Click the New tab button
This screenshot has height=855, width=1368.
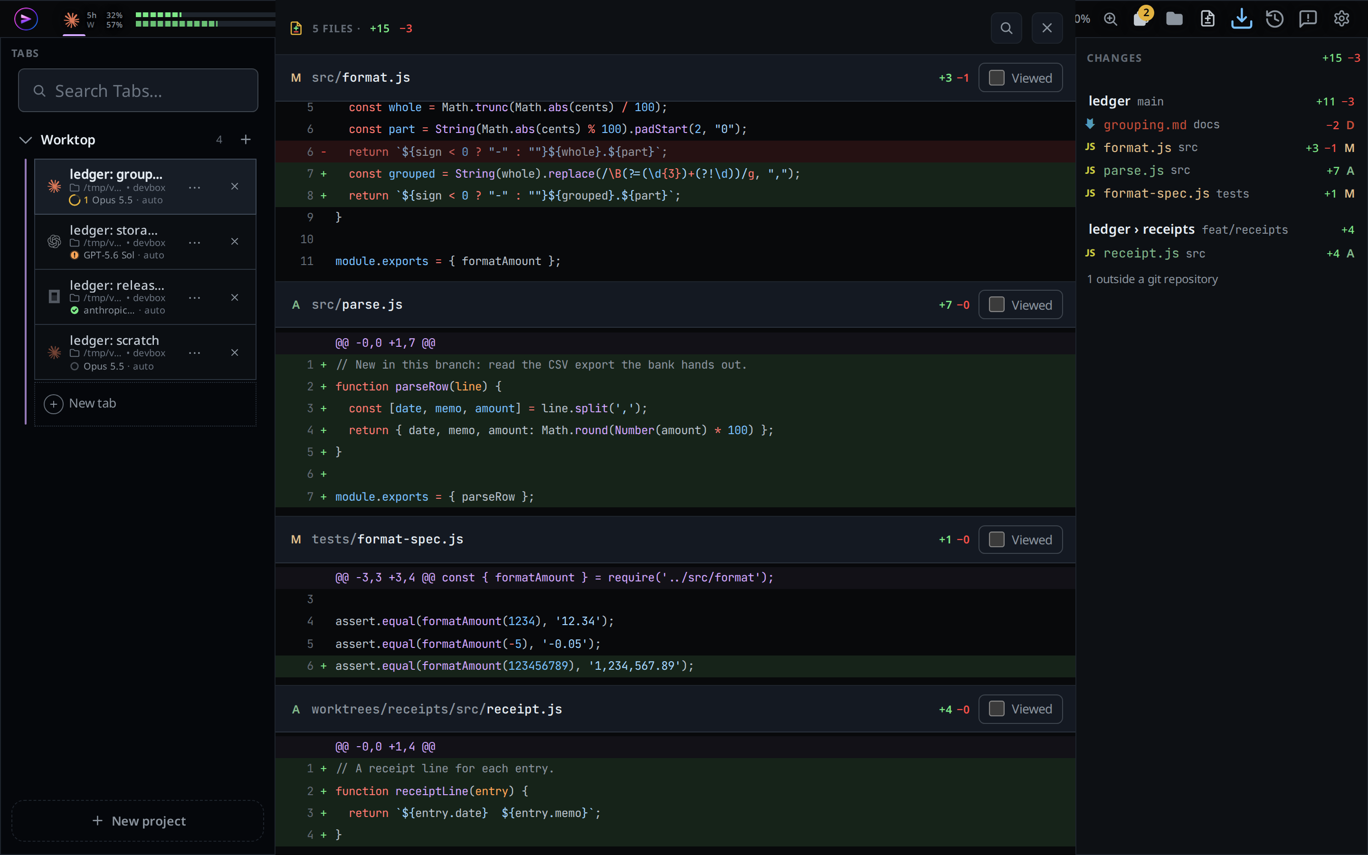[145, 404]
